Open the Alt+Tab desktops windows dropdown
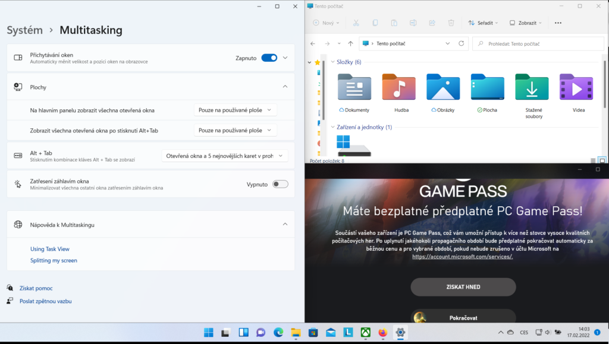Viewport: 609px width, 344px height. click(x=236, y=130)
